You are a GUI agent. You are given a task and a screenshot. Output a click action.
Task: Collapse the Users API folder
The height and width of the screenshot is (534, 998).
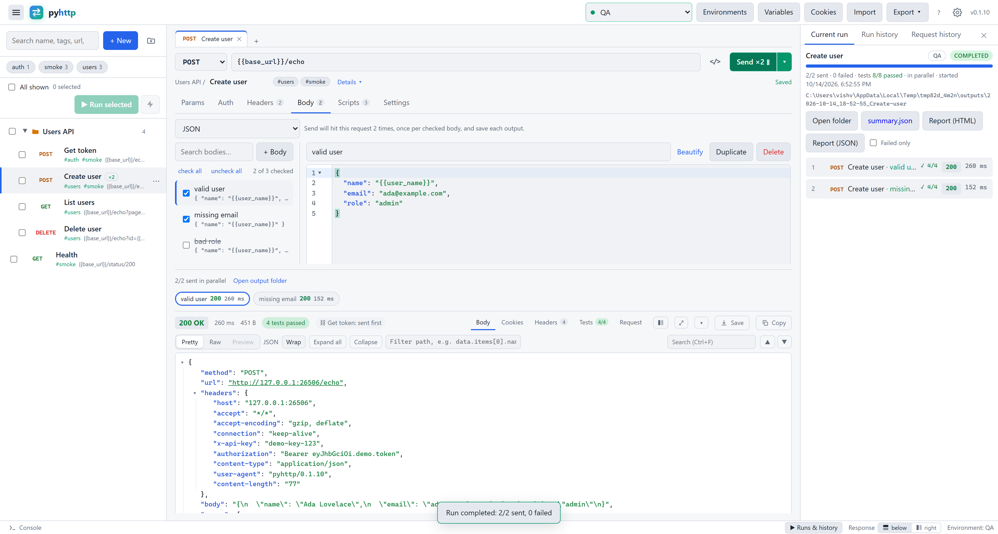point(25,131)
